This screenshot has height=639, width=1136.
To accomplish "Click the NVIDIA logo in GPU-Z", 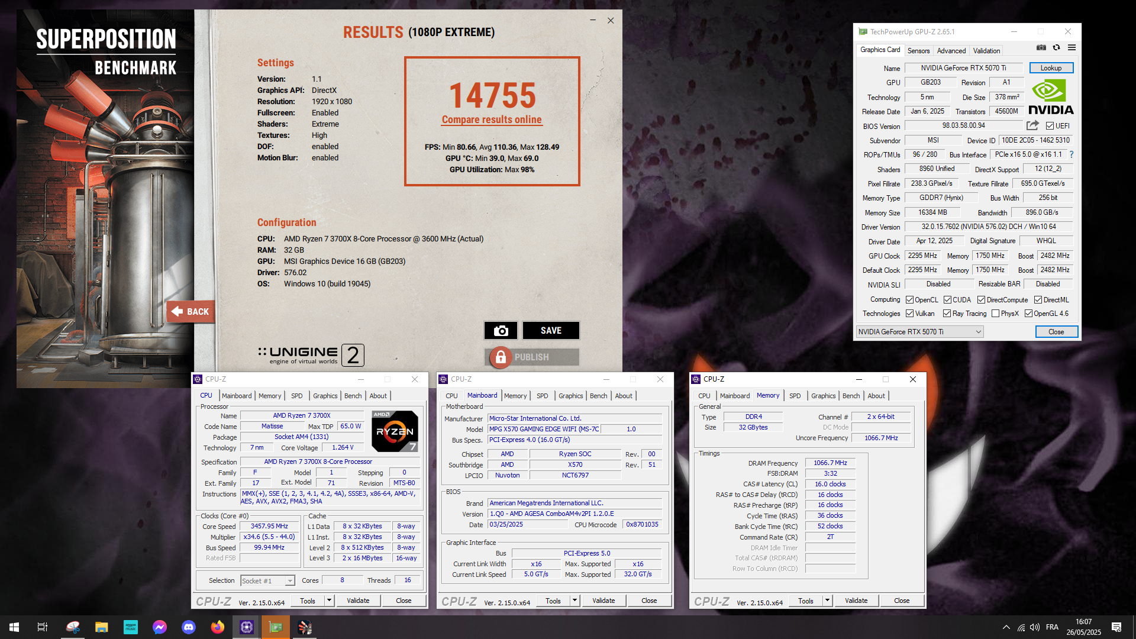I will (x=1051, y=98).
